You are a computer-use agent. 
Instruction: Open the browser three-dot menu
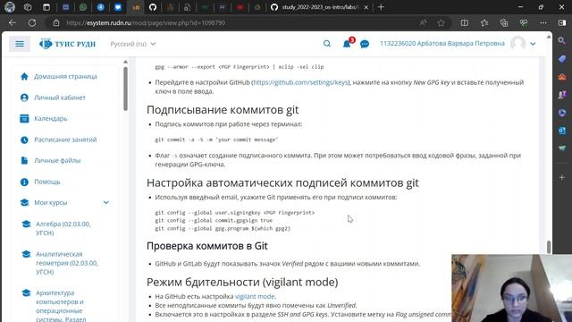click(x=543, y=22)
